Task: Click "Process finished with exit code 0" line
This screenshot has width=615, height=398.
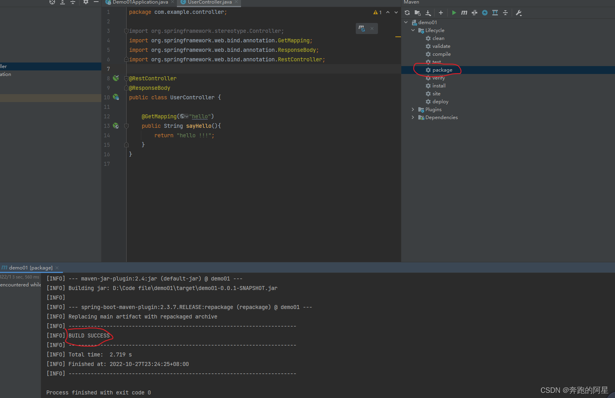Action: (x=99, y=392)
